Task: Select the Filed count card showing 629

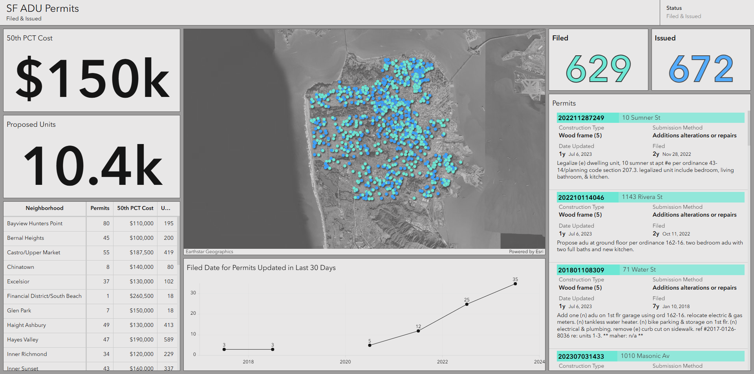Action: pos(598,60)
